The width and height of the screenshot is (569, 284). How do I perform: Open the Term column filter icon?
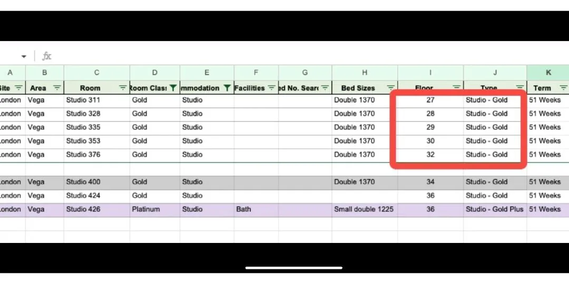point(563,88)
